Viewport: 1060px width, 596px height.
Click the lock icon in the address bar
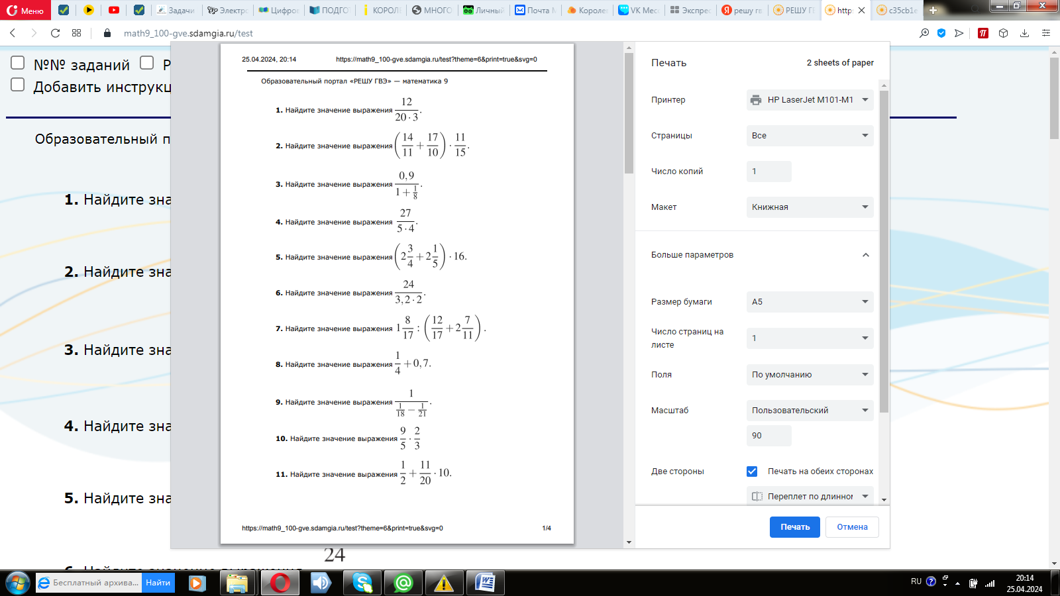click(x=107, y=33)
